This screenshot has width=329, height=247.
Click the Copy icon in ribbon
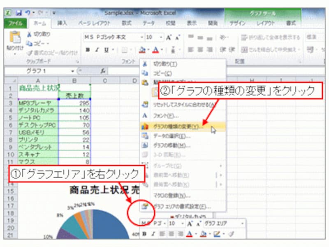29,44
